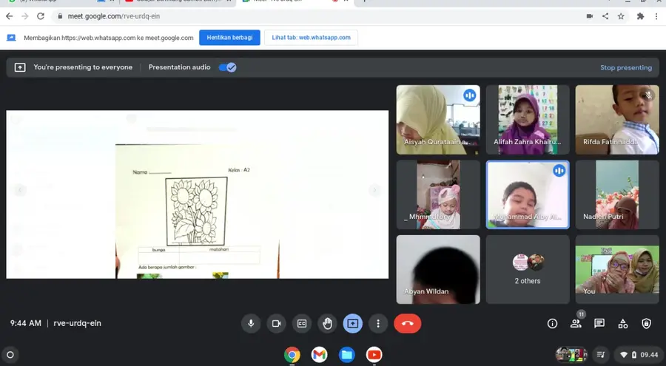Open shelf thumbnail preview near tray
666x366 pixels.
[x=571, y=354]
